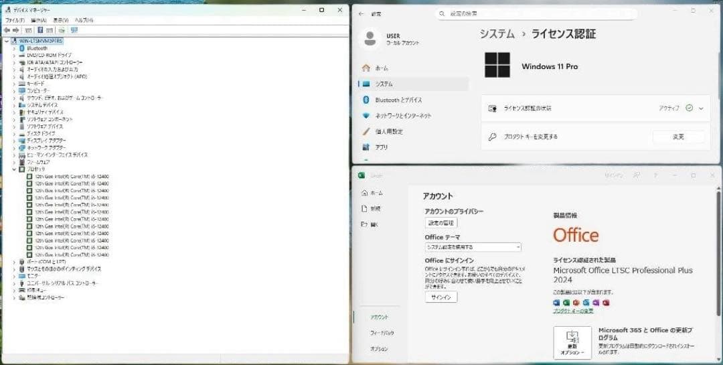
Task: Click the scroll down arrow in Excel window
Action: [718, 360]
